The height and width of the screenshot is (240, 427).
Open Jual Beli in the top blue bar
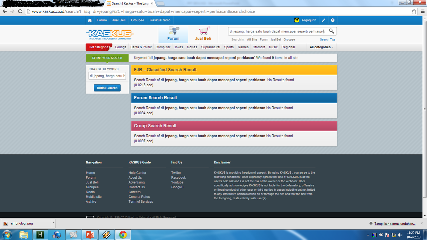119,20
